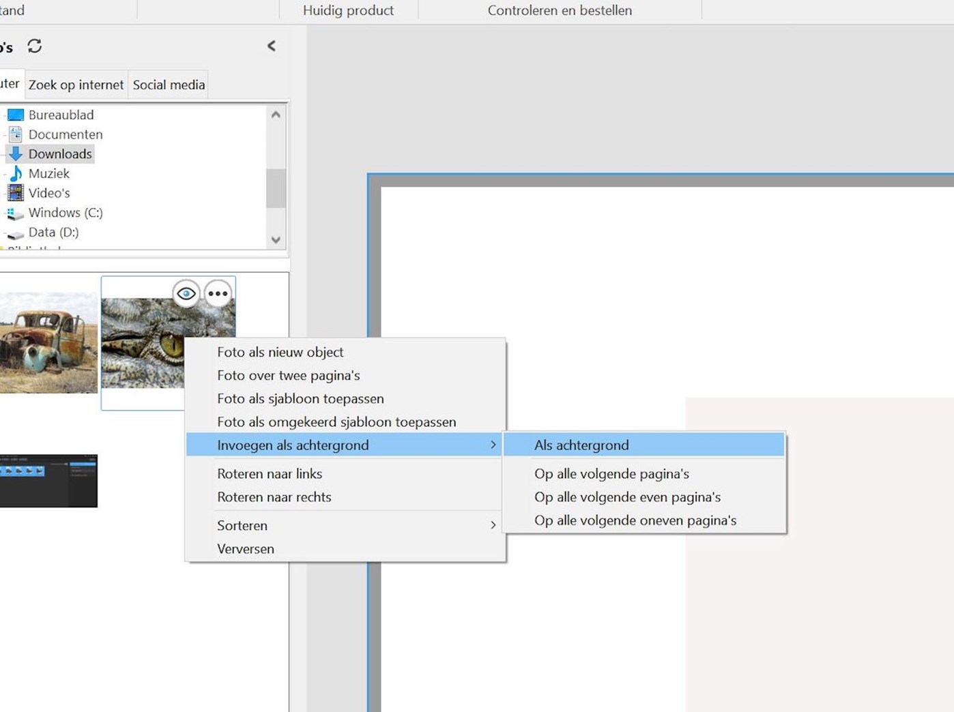Click the refresh photos icon

pyautogui.click(x=35, y=46)
